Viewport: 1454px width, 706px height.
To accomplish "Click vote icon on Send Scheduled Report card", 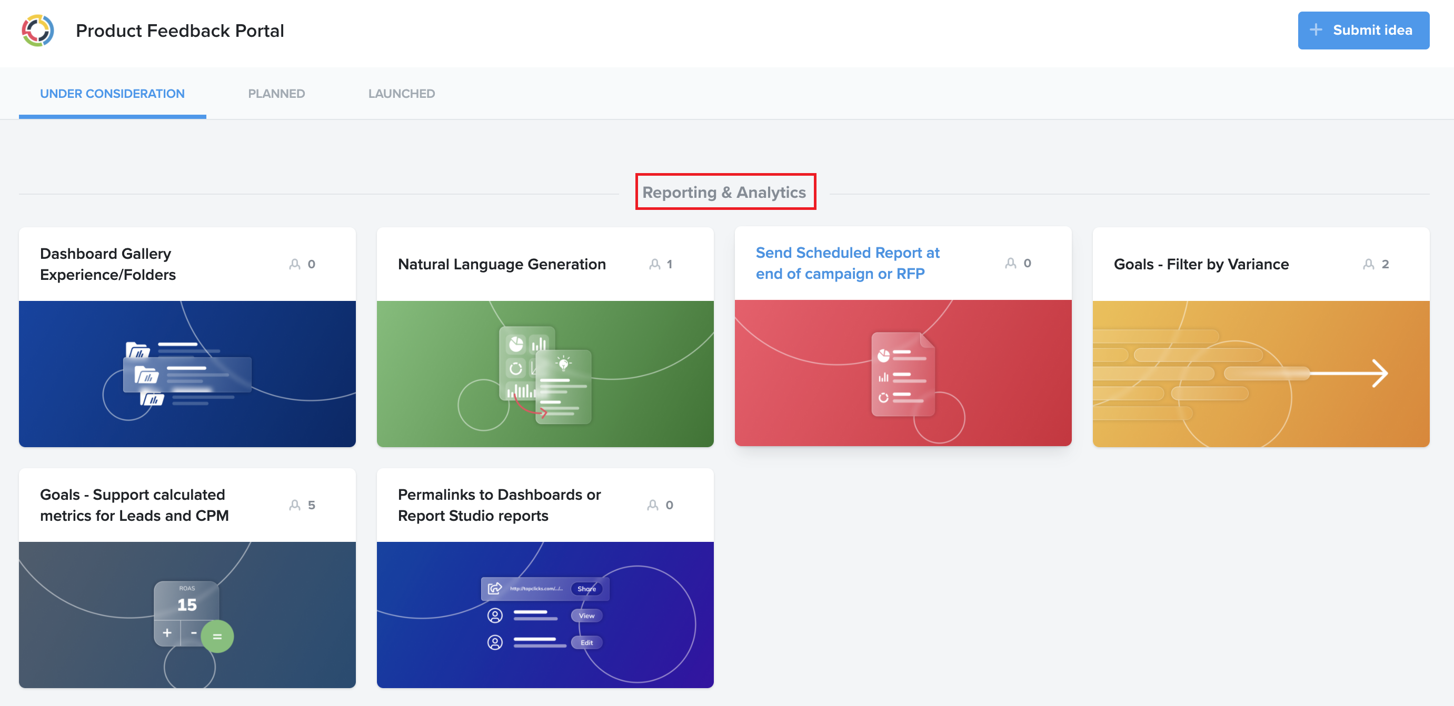I will click(1010, 264).
